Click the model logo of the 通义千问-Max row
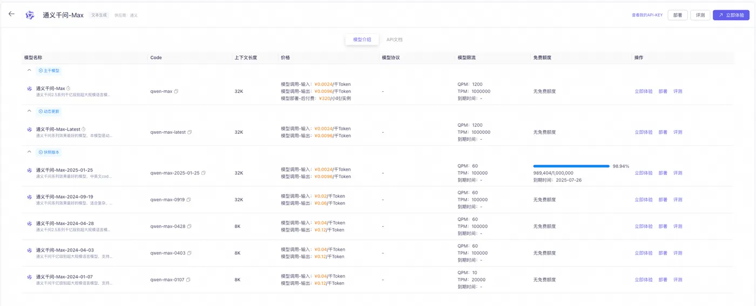756x306 pixels. tap(30, 89)
